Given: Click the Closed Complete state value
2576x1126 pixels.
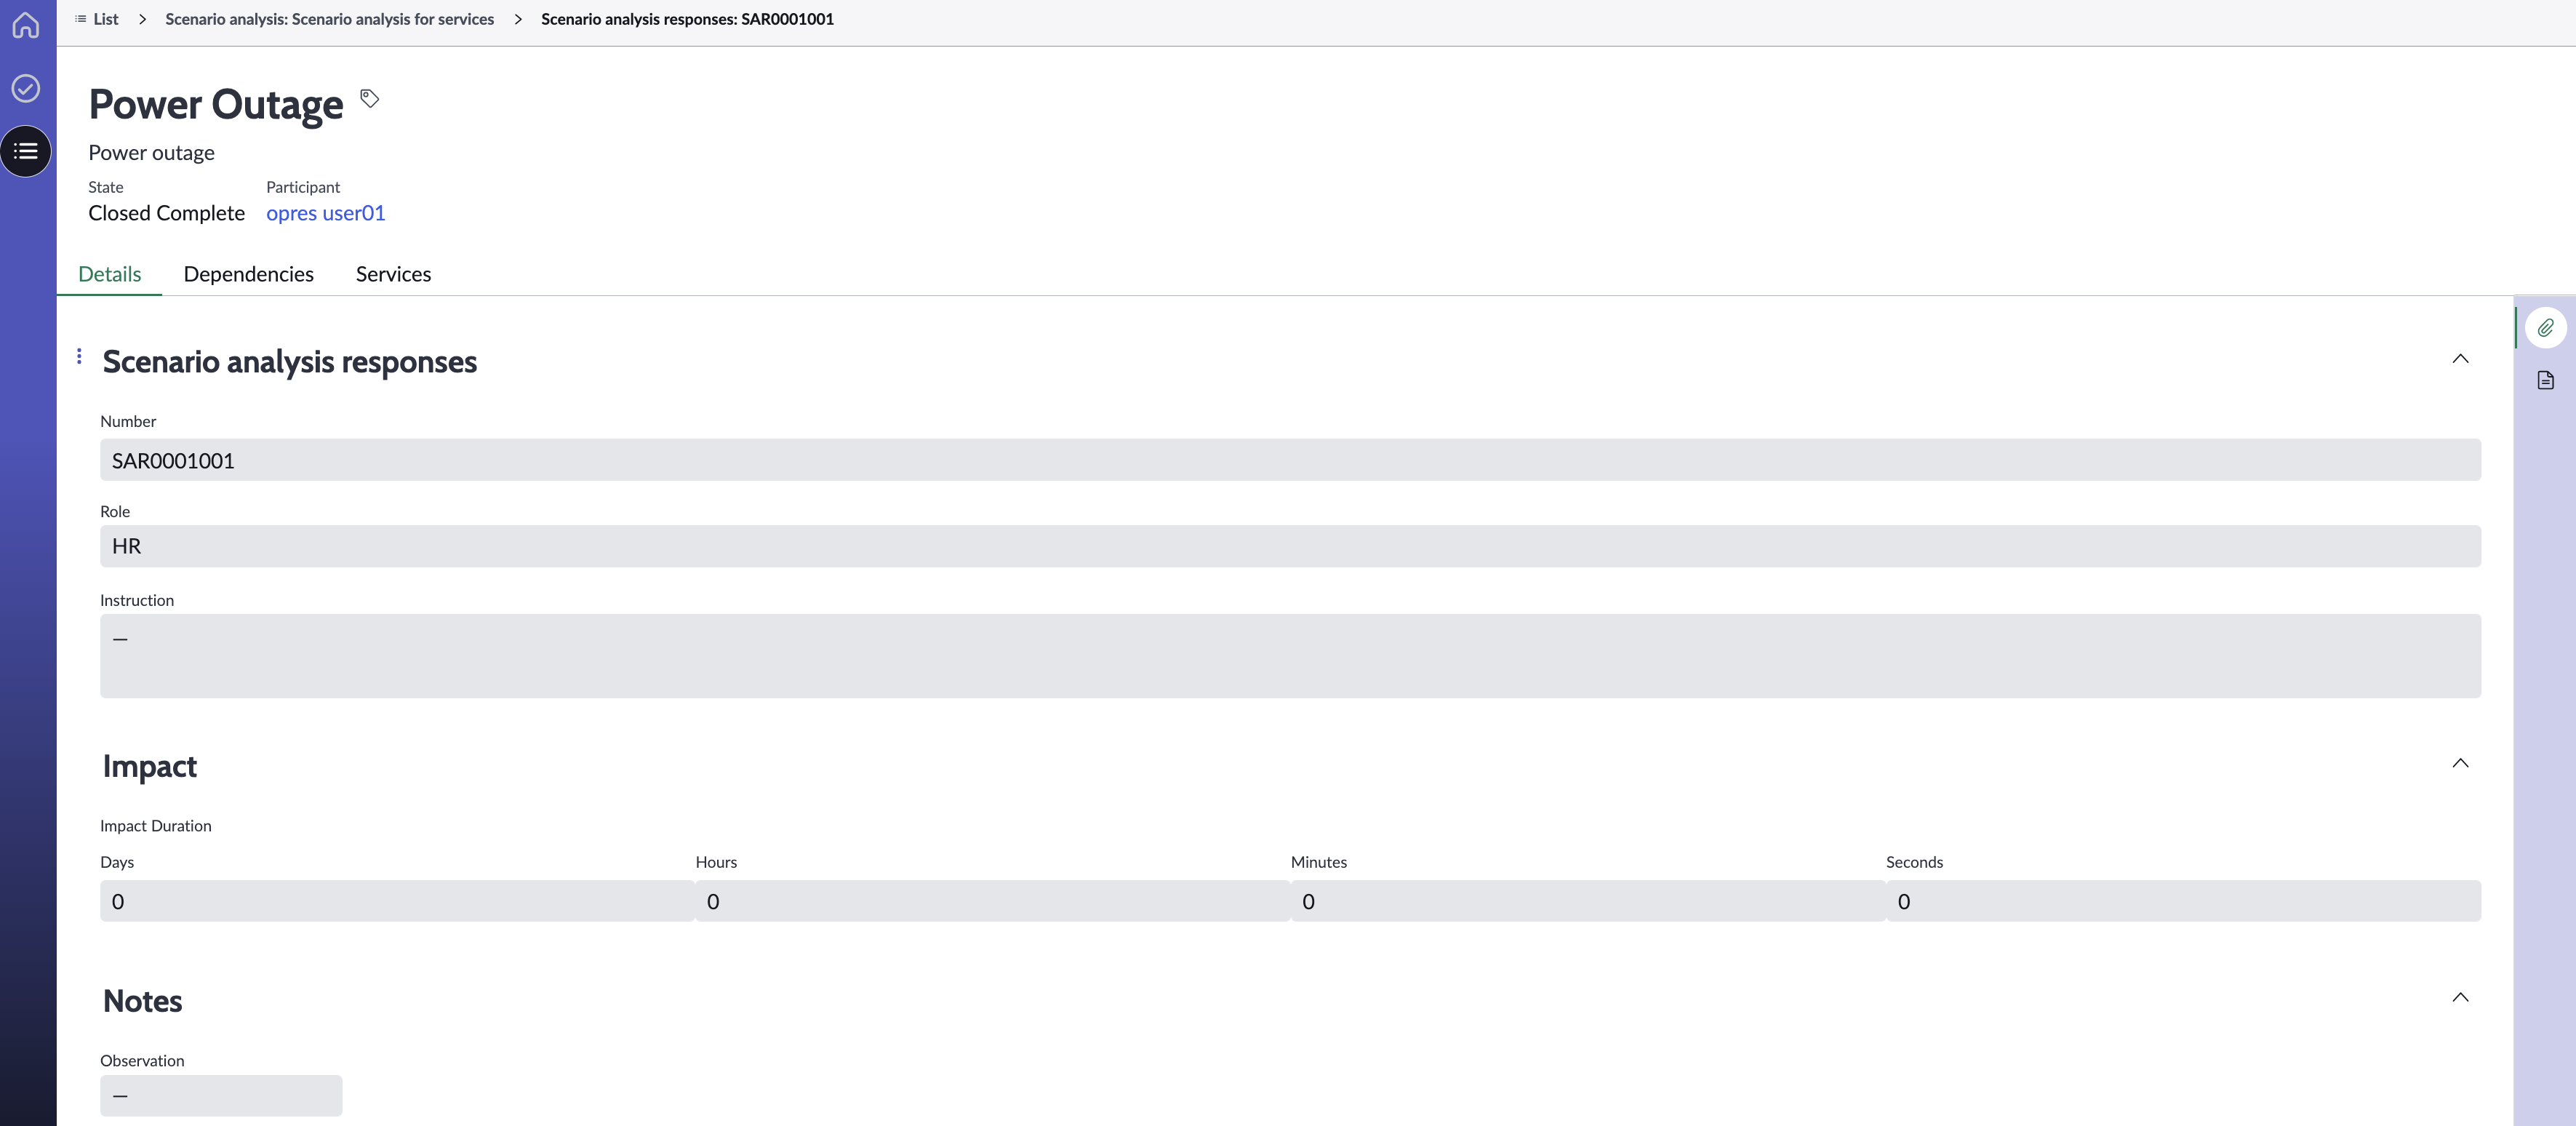Looking at the screenshot, I should click(166, 213).
